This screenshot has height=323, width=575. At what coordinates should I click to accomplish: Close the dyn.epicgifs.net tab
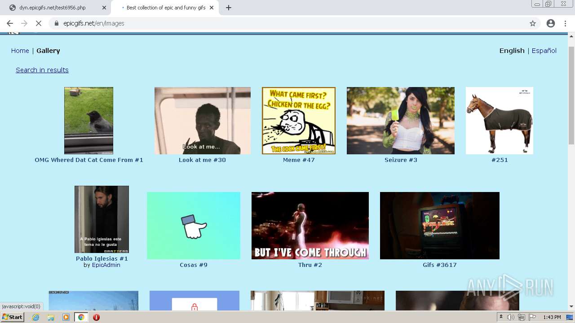[104, 8]
